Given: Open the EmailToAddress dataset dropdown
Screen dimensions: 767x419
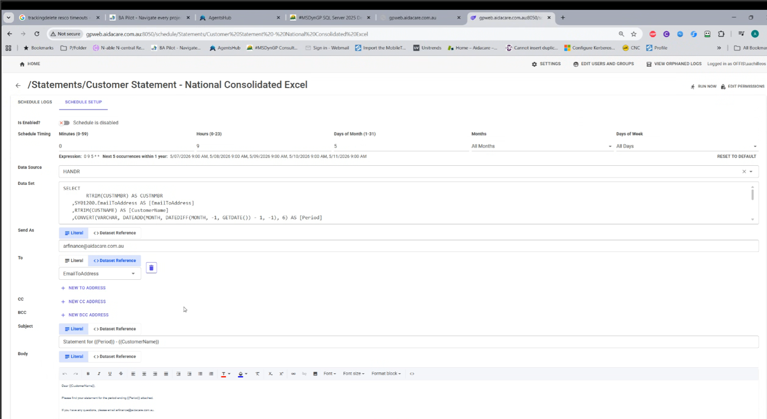Looking at the screenshot, I should pyautogui.click(x=100, y=274).
